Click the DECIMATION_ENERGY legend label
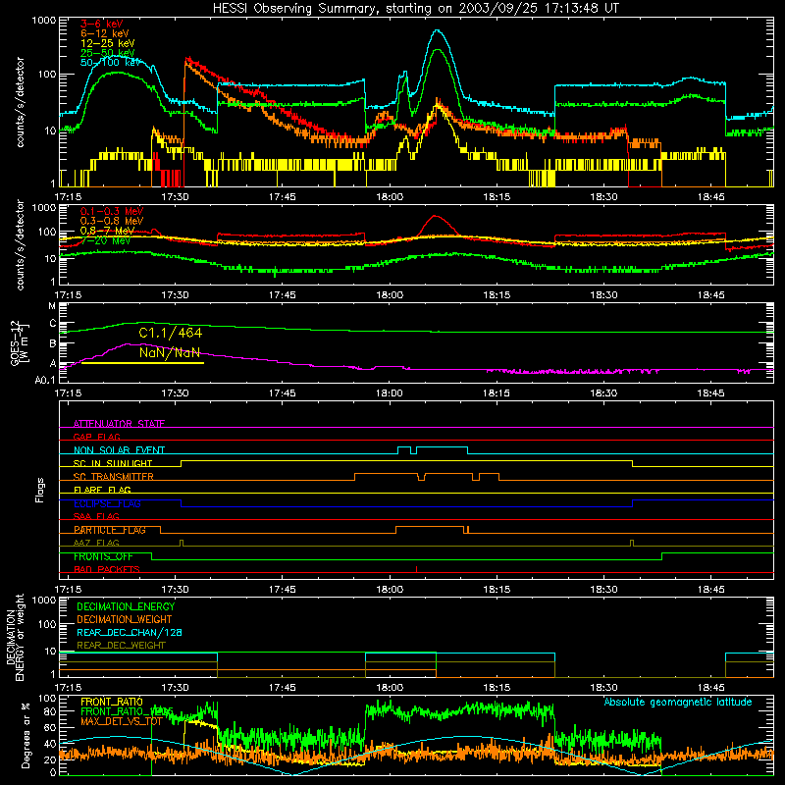Image resolution: width=785 pixels, height=785 pixels. tap(126, 606)
